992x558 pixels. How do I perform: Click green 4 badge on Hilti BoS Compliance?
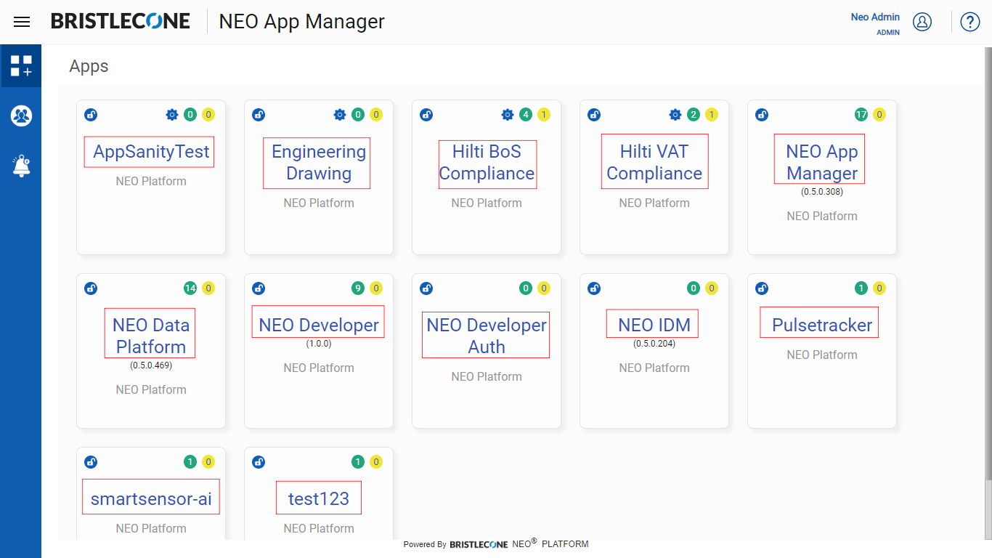526,115
